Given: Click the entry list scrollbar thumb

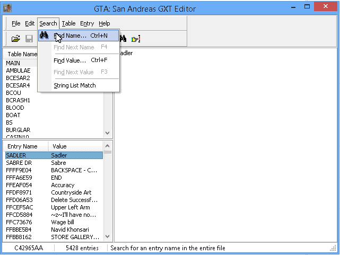Looking at the screenshot, I should point(107,152).
